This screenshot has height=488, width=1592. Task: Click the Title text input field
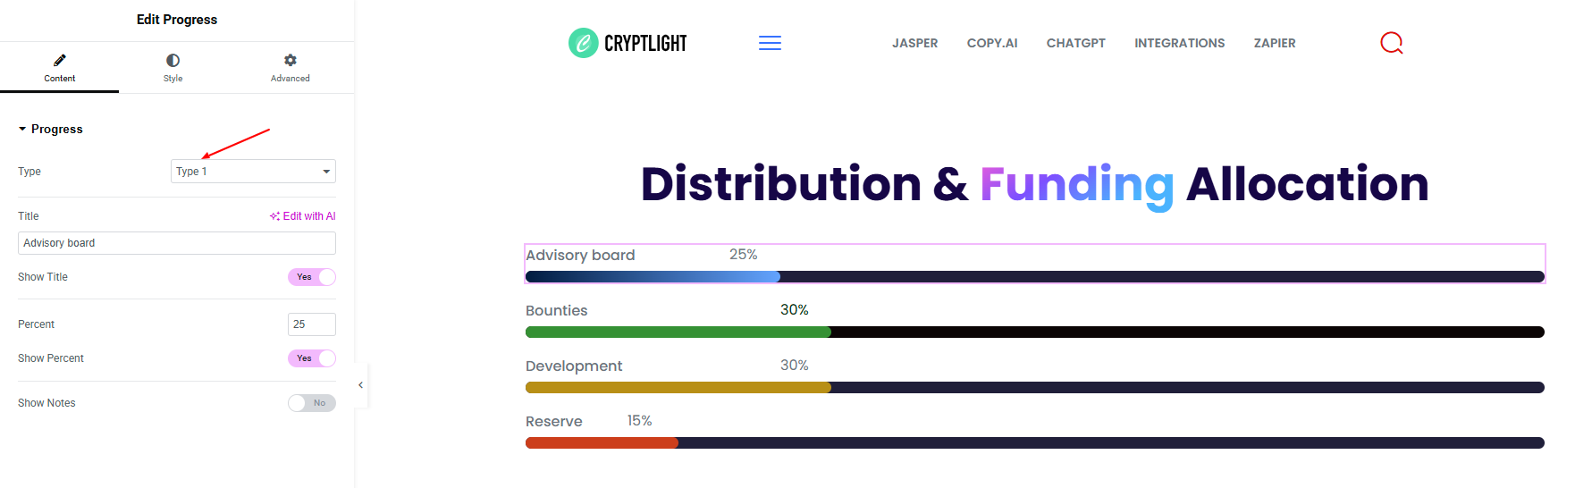pyautogui.click(x=177, y=243)
